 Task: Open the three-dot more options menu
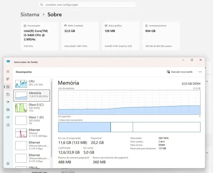point(200,72)
